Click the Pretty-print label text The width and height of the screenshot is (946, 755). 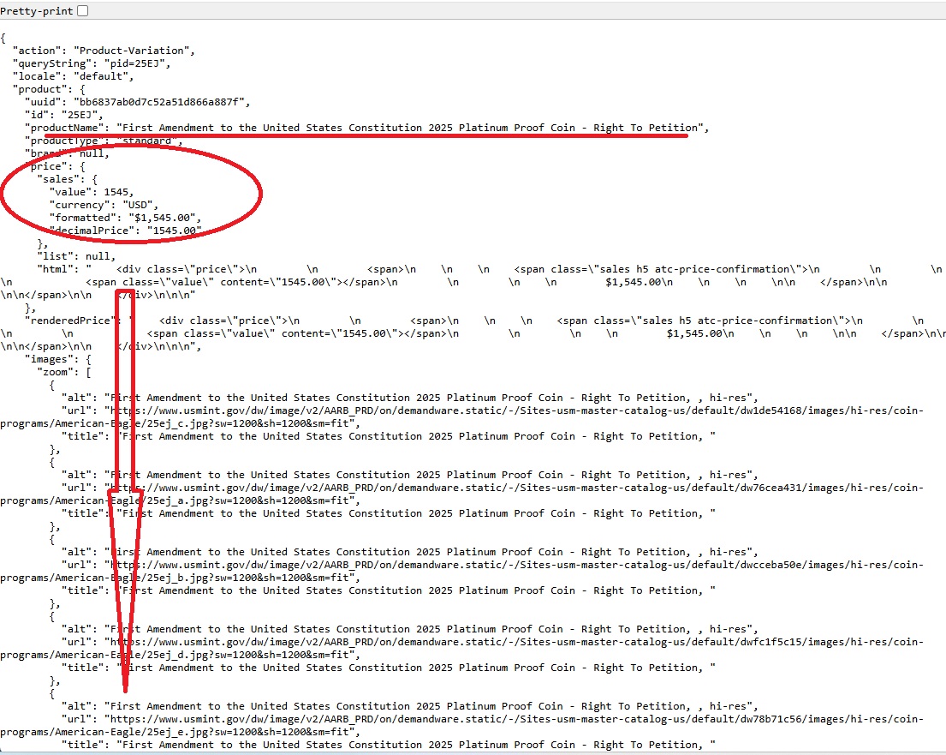[x=37, y=11]
